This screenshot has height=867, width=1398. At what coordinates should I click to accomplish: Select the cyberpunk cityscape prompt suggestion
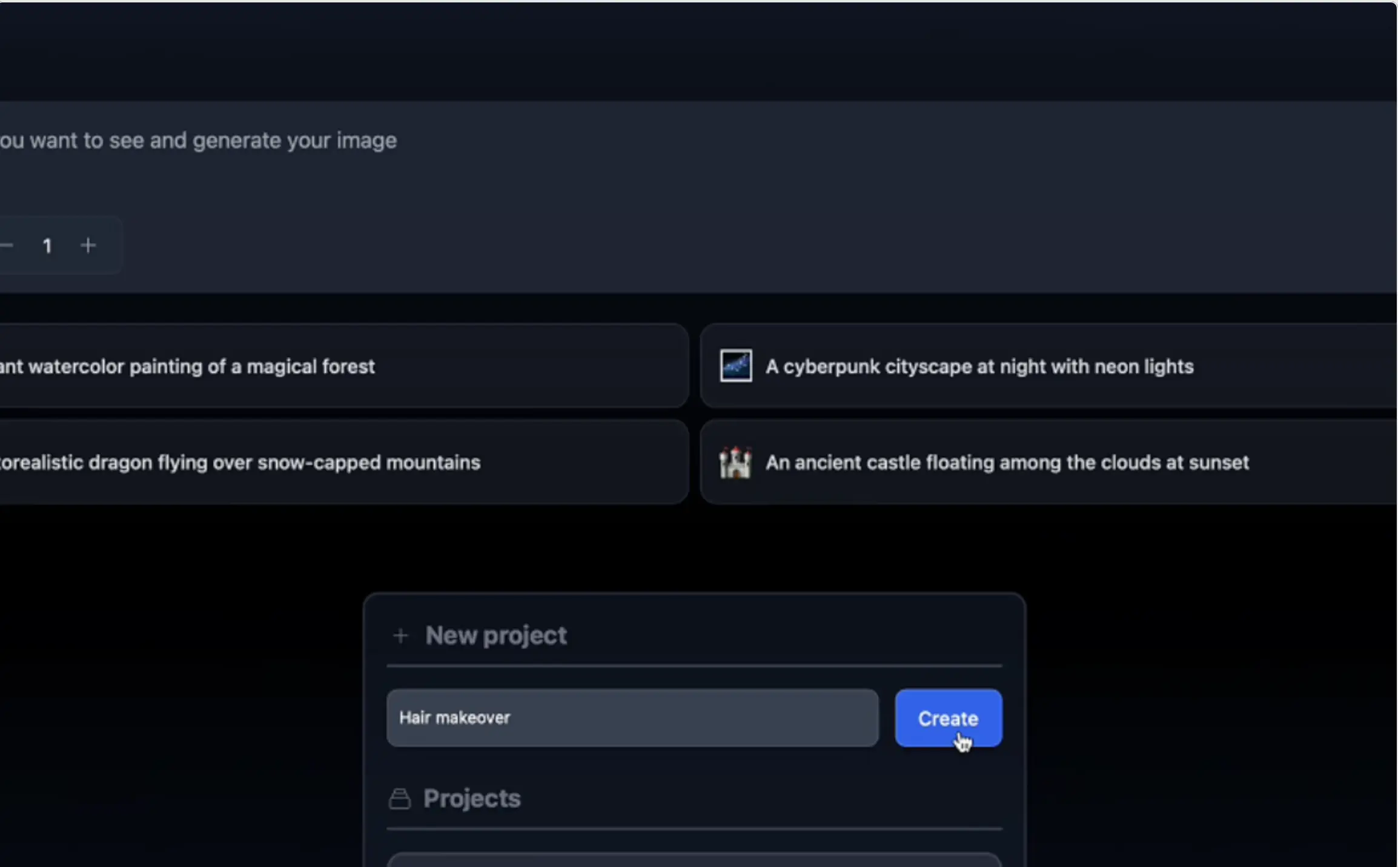click(1048, 366)
